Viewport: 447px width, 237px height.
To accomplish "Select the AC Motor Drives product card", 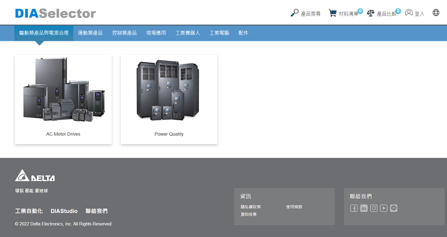I will [x=63, y=99].
